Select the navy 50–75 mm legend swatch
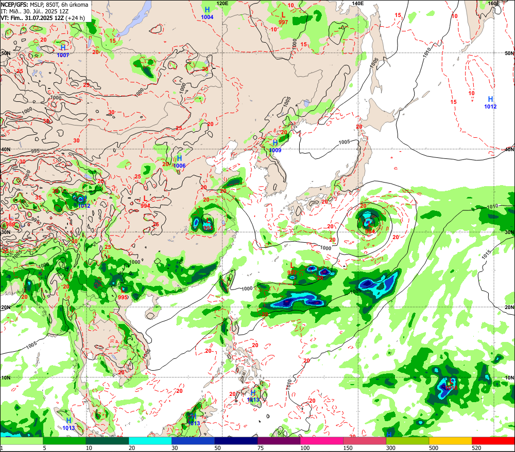515x452 pixels. [x=236, y=441]
